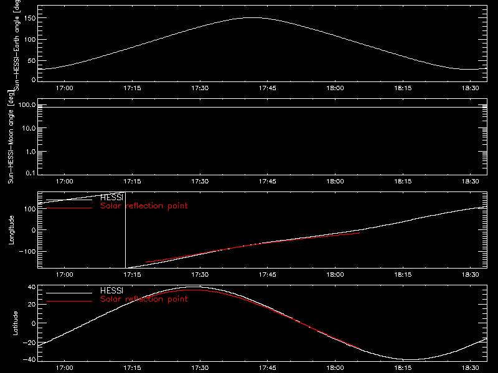This screenshot has width=498, height=373.
Task: Click the 100.0 tick on Moon angle plot
Action: point(27,105)
